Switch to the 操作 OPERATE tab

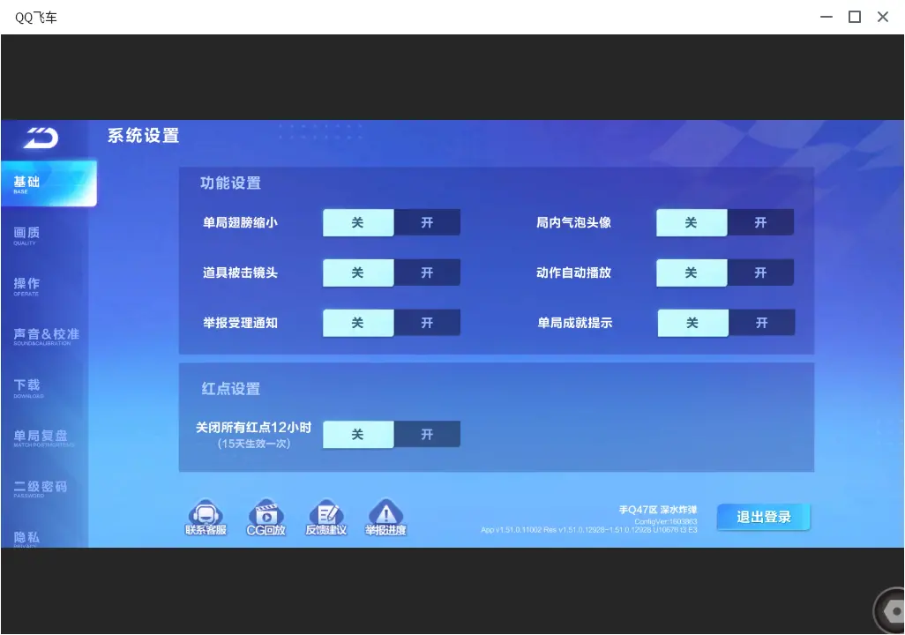pos(27,286)
